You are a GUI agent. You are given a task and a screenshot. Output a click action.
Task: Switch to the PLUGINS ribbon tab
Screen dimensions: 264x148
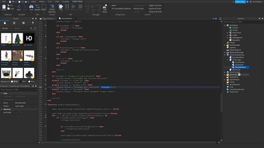(66, 2)
